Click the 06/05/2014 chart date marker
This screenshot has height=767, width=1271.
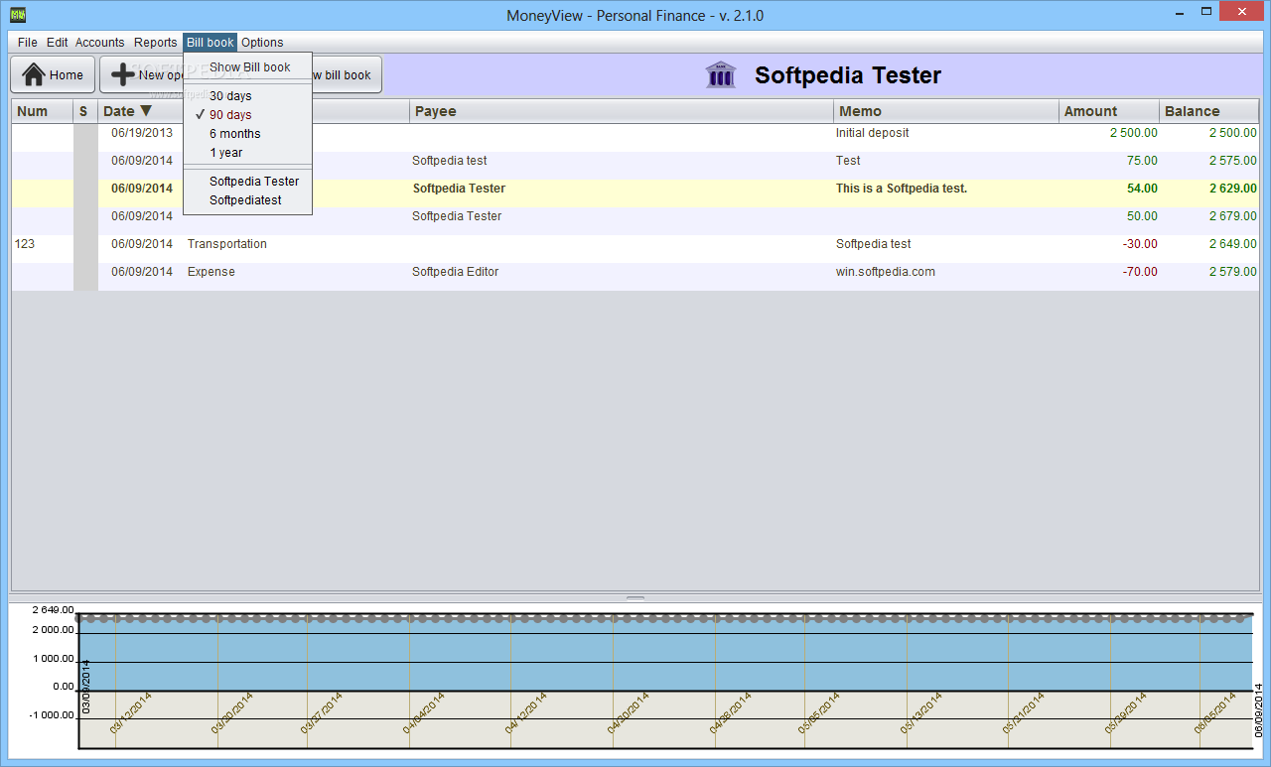(x=1215, y=712)
